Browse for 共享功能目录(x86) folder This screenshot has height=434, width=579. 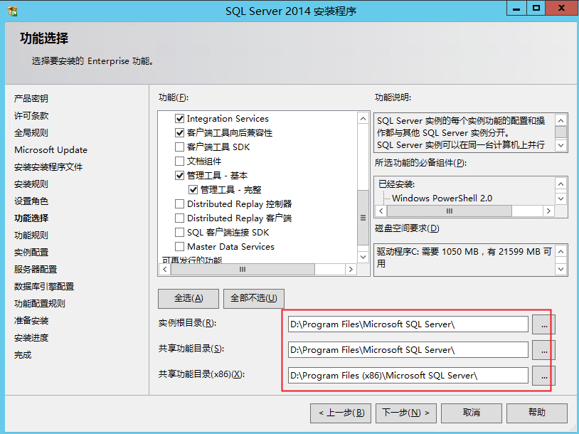[543, 376]
